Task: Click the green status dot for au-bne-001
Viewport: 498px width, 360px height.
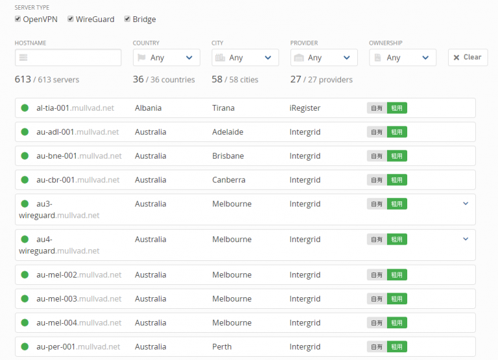Action: [25, 156]
